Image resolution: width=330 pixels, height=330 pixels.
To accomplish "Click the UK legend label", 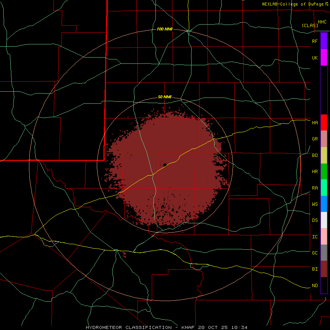I will pyautogui.click(x=315, y=58).
